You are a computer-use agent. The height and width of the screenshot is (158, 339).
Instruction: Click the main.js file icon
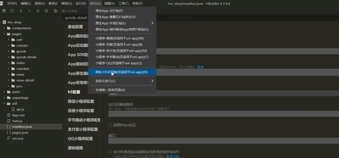tap(9, 121)
